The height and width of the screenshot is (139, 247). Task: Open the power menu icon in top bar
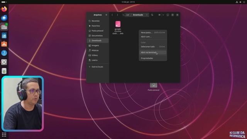244,2
